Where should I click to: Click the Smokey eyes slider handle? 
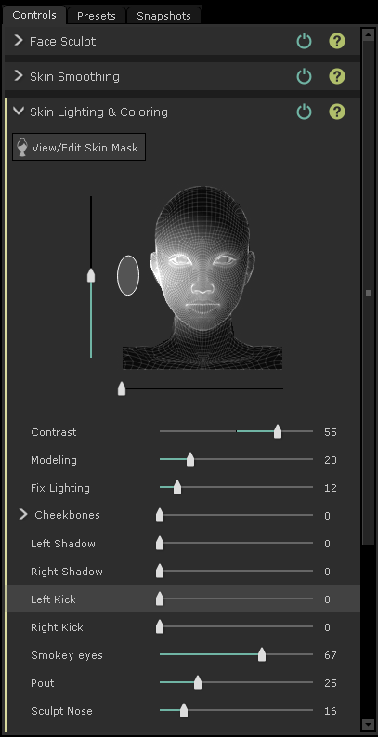tap(262, 654)
